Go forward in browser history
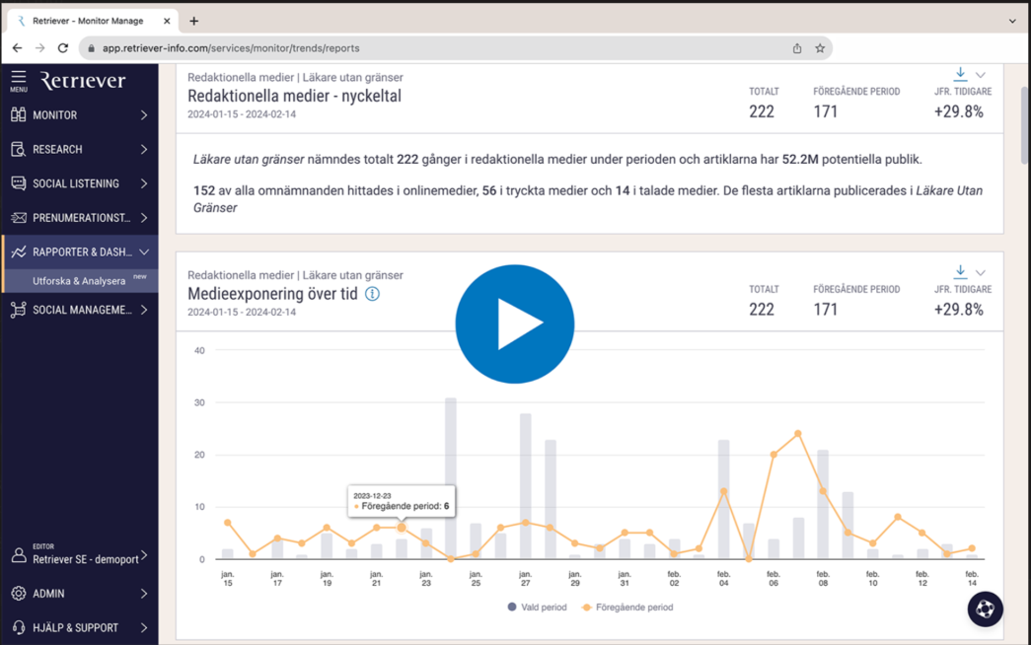The width and height of the screenshot is (1031, 645). [x=40, y=48]
